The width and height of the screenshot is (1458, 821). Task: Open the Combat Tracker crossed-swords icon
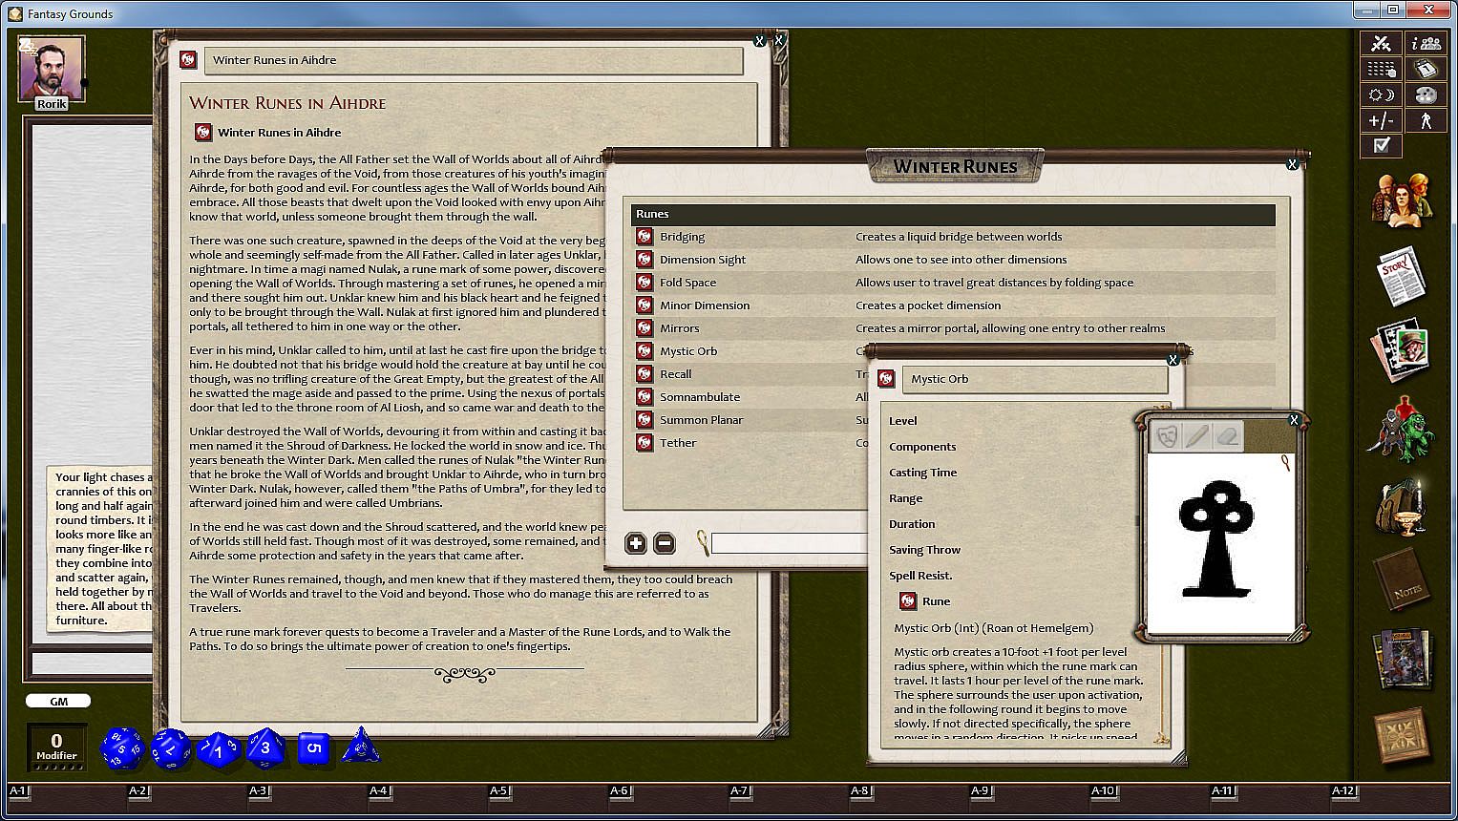(1381, 43)
